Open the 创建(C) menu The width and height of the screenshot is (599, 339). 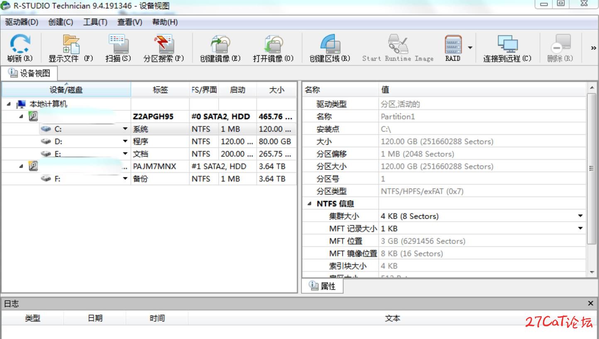[61, 22]
